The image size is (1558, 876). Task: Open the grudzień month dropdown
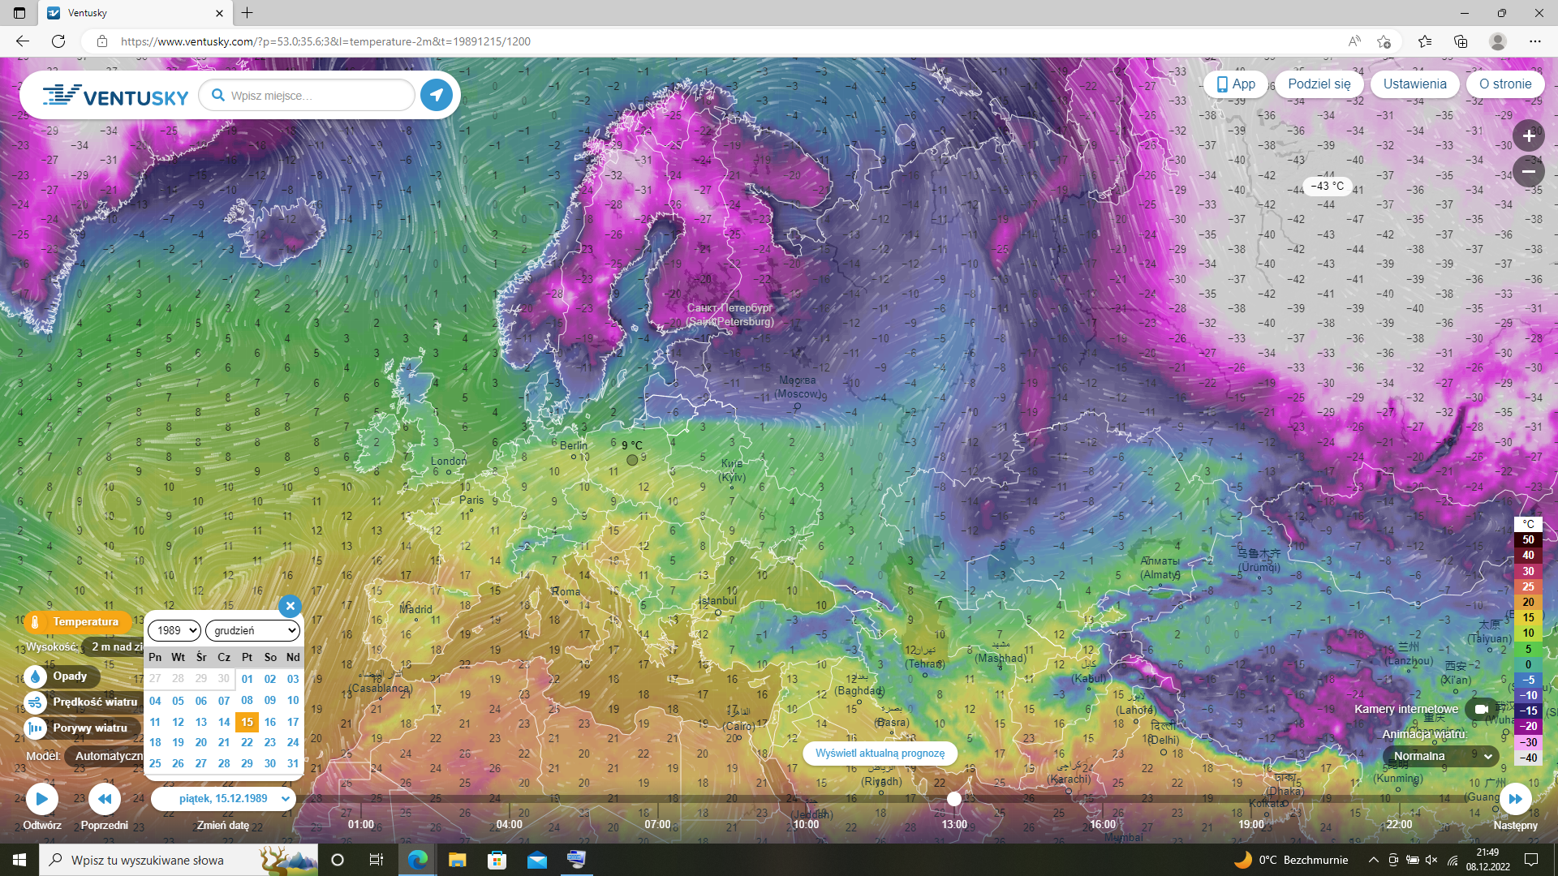253,630
